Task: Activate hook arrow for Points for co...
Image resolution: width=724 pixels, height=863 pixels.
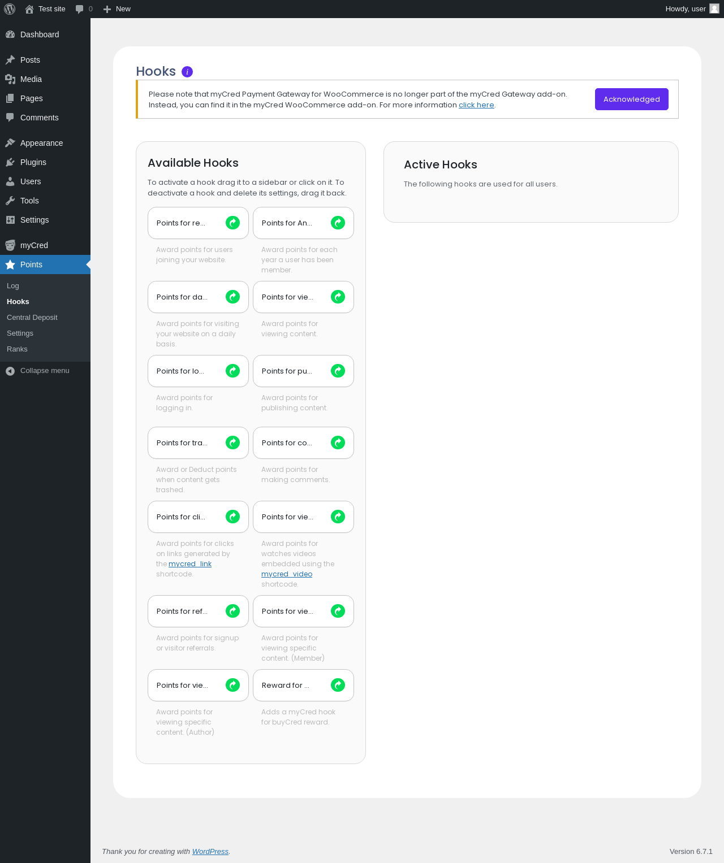Action: (338, 443)
